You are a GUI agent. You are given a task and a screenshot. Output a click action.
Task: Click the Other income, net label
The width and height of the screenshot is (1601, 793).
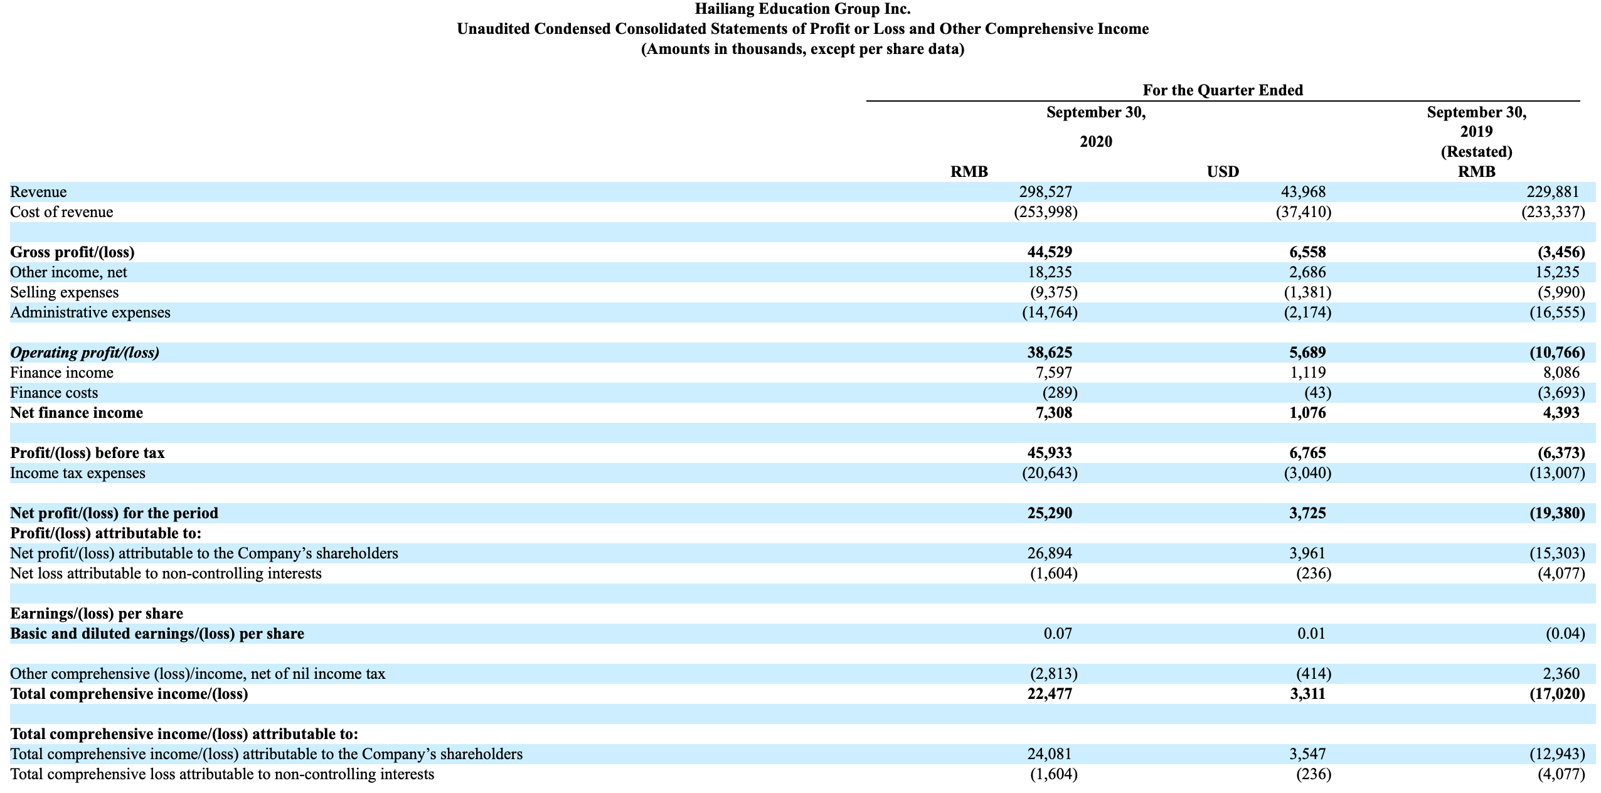click(x=68, y=272)
